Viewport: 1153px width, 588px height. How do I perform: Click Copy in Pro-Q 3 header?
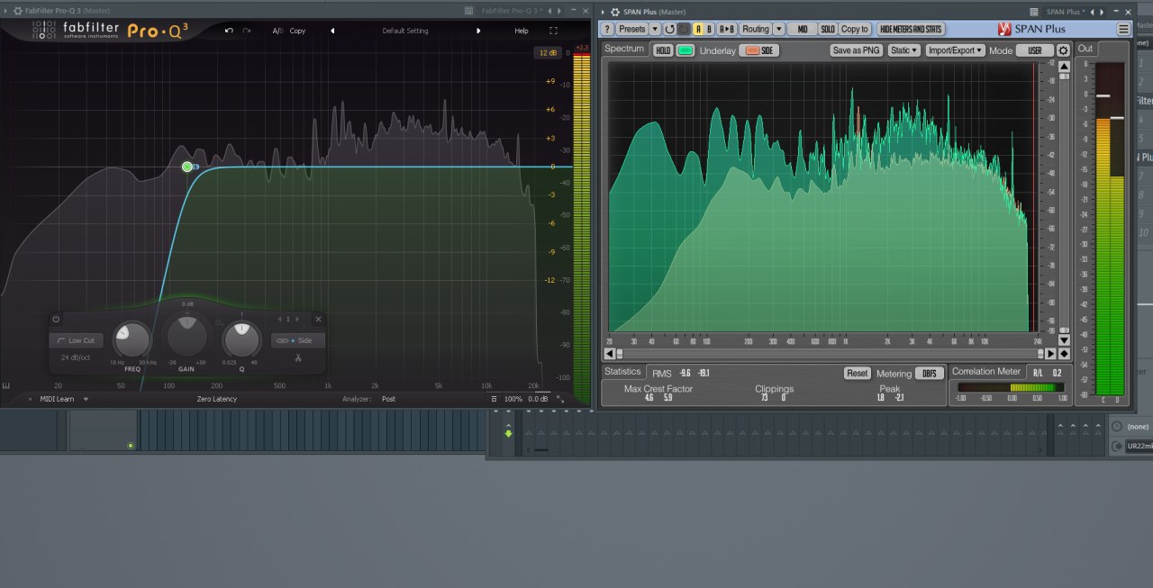point(297,31)
